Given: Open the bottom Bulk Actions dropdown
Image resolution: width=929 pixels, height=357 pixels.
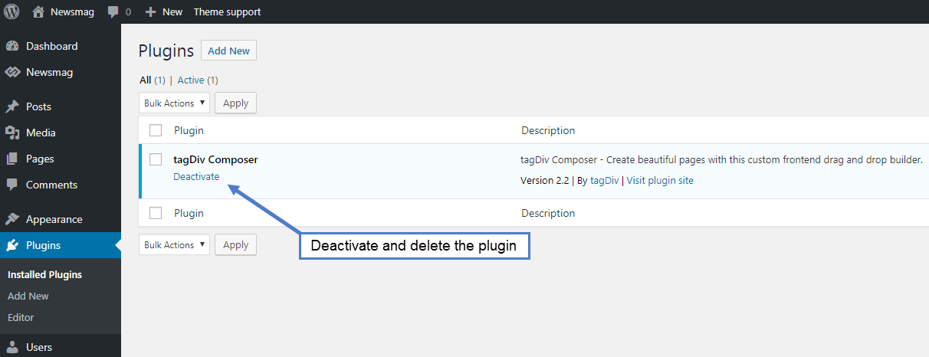Looking at the screenshot, I should pos(175,244).
